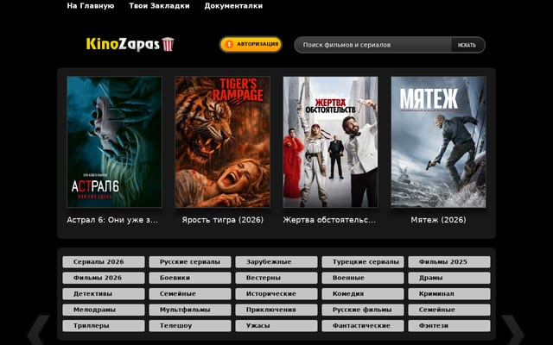Select the Сериалы 2026 category
Viewport: 553px width, 345px height.
click(x=104, y=262)
